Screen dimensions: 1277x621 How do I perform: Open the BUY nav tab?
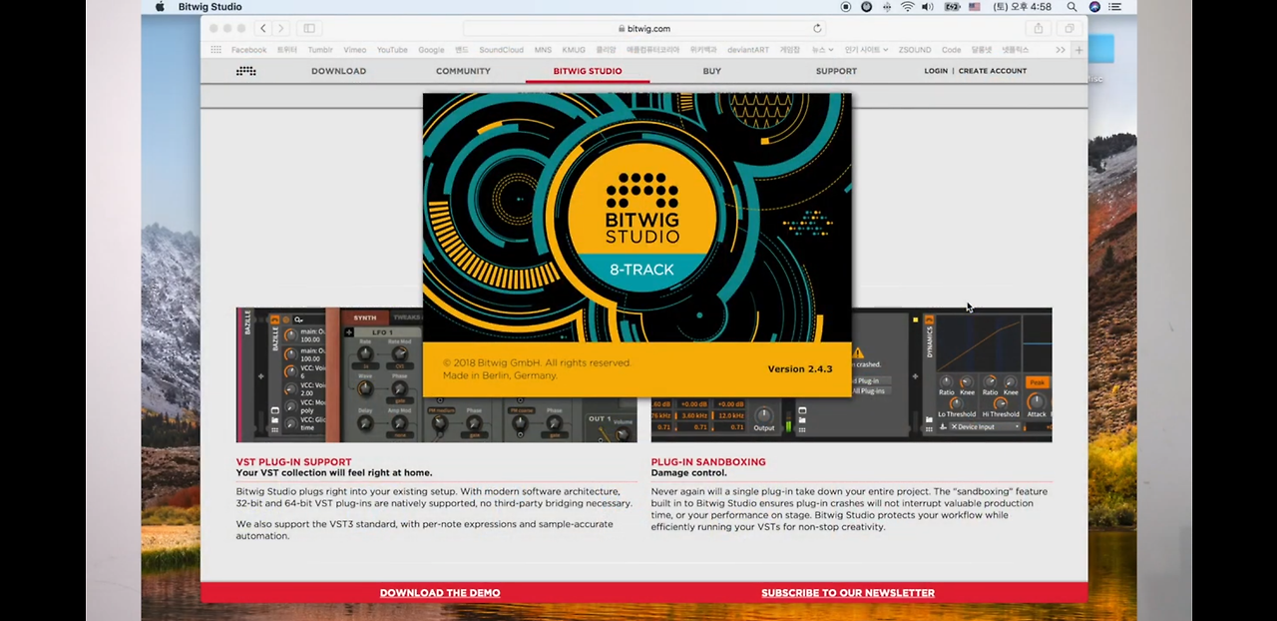pyautogui.click(x=711, y=71)
